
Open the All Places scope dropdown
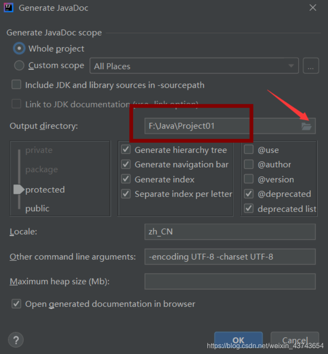coord(194,66)
